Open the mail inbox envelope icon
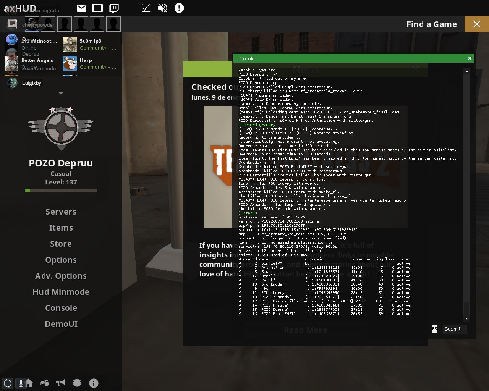489x391 pixels. point(81,8)
